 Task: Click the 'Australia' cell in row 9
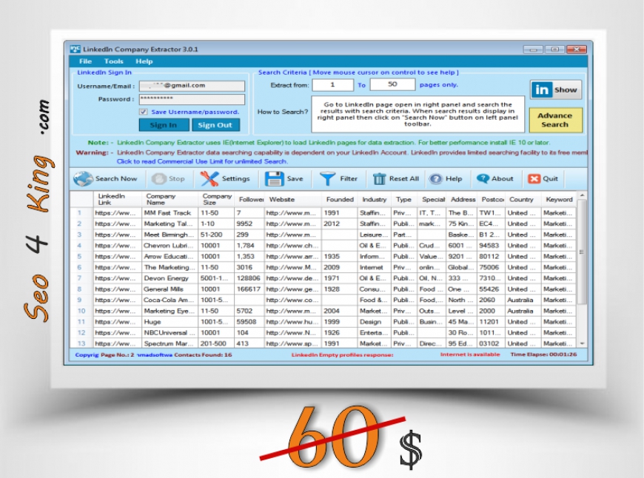point(523,300)
